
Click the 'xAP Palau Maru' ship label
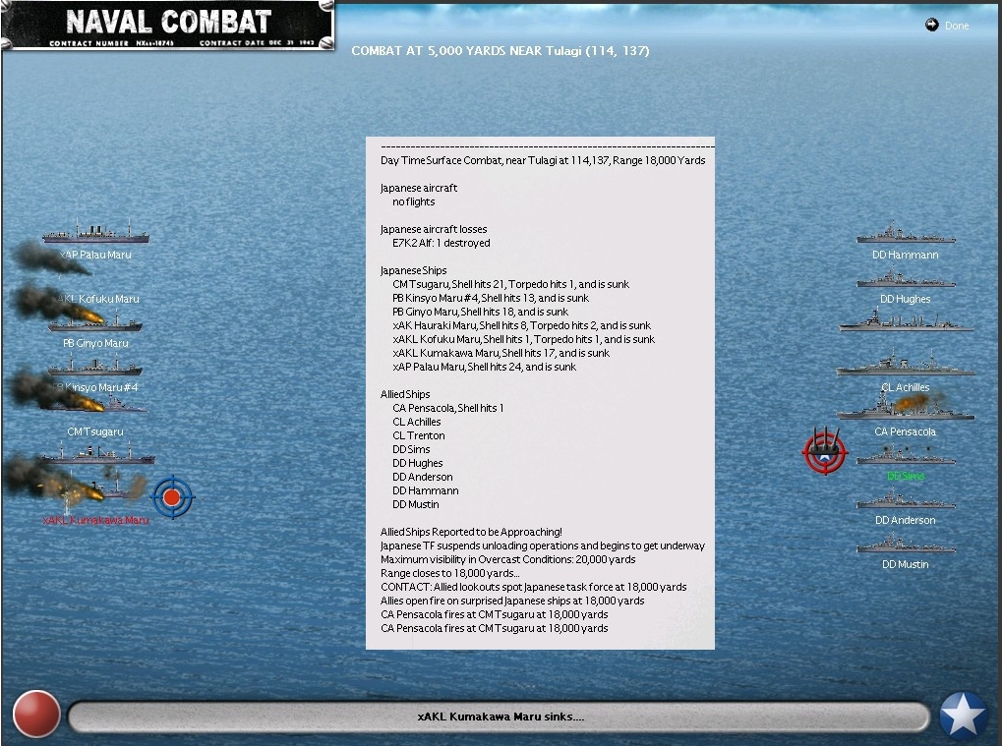point(95,255)
